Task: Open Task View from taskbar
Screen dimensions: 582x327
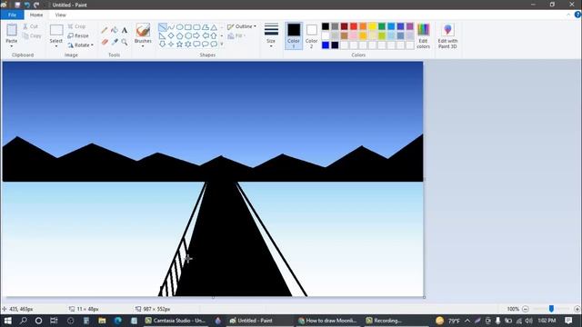Action: [x=54, y=321]
